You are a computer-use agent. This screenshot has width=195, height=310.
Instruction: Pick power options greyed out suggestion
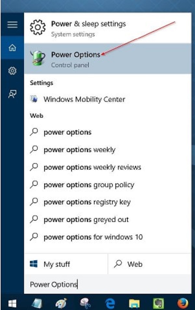click(x=86, y=220)
